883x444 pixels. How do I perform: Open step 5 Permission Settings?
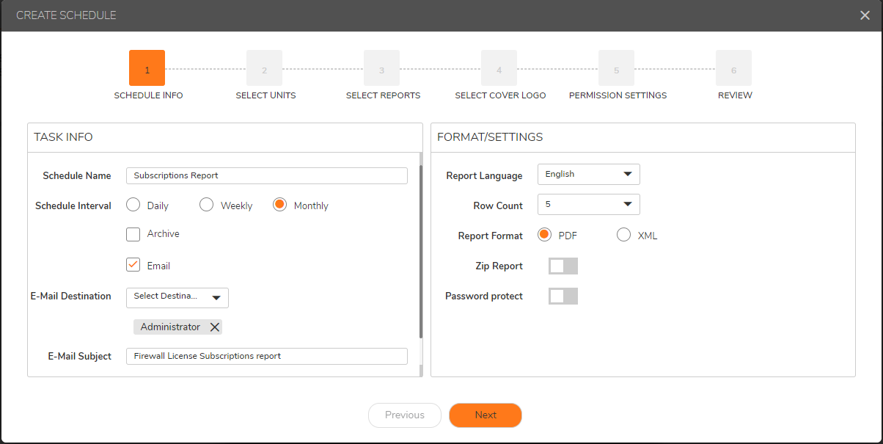click(616, 68)
